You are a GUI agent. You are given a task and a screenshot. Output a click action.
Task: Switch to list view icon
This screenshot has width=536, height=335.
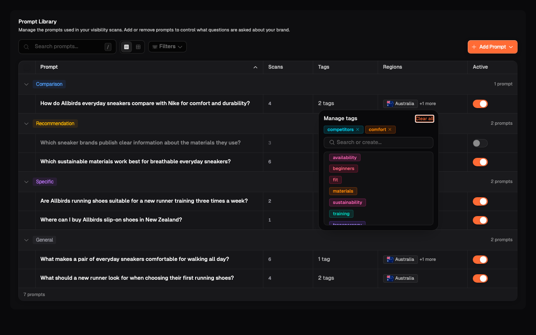126,47
